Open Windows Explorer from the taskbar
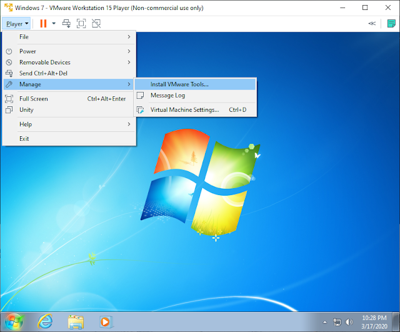Image resolution: width=400 pixels, height=332 pixels. tap(76, 322)
